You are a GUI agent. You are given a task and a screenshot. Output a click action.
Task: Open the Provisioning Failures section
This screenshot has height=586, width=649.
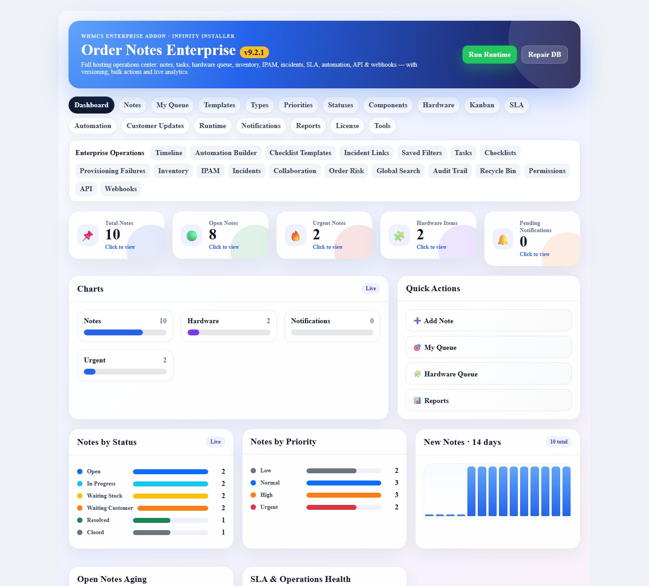point(113,171)
